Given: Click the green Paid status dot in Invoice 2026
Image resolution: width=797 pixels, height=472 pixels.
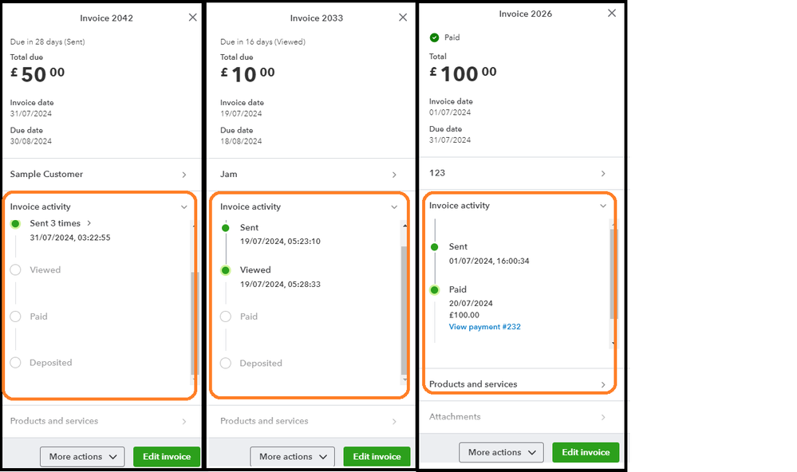Looking at the screenshot, I should tap(434, 290).
